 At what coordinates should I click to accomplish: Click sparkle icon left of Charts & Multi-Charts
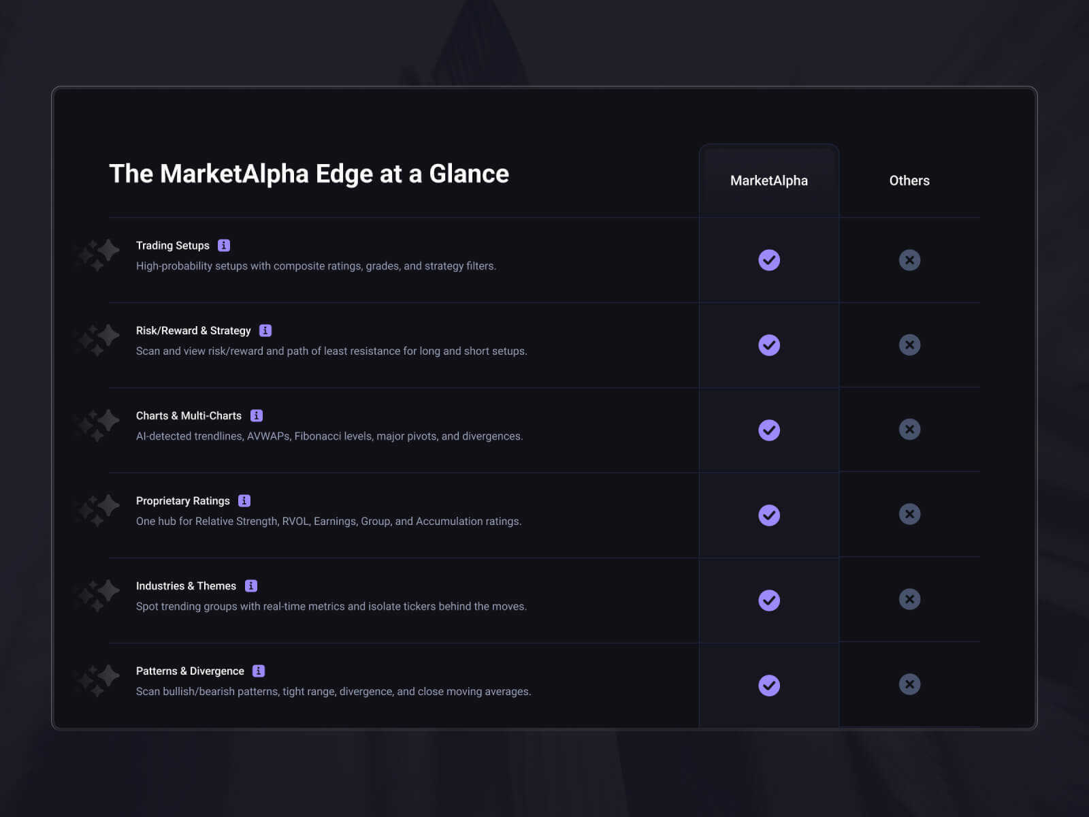click(x=99, y=426)
